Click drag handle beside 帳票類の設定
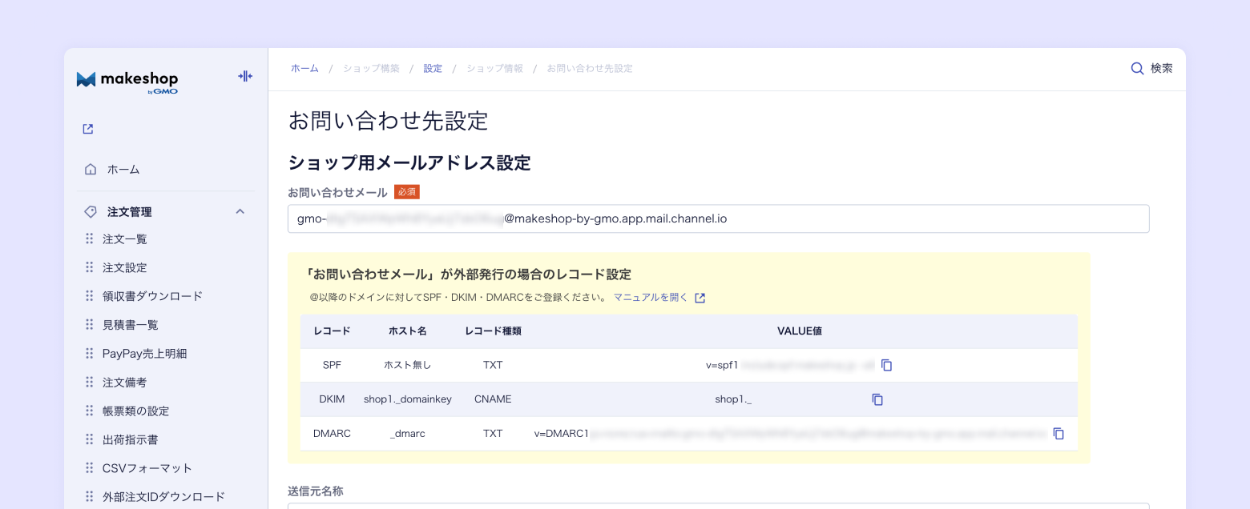This screenshot has width=1250, height=509. [89, 411]
